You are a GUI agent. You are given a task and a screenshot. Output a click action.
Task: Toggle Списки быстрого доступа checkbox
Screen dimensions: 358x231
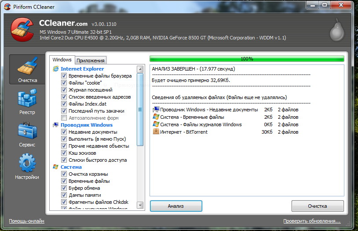coord(64,160)
